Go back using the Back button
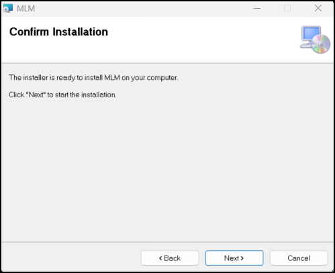This screenshot has width=335, height=273. 170,258
